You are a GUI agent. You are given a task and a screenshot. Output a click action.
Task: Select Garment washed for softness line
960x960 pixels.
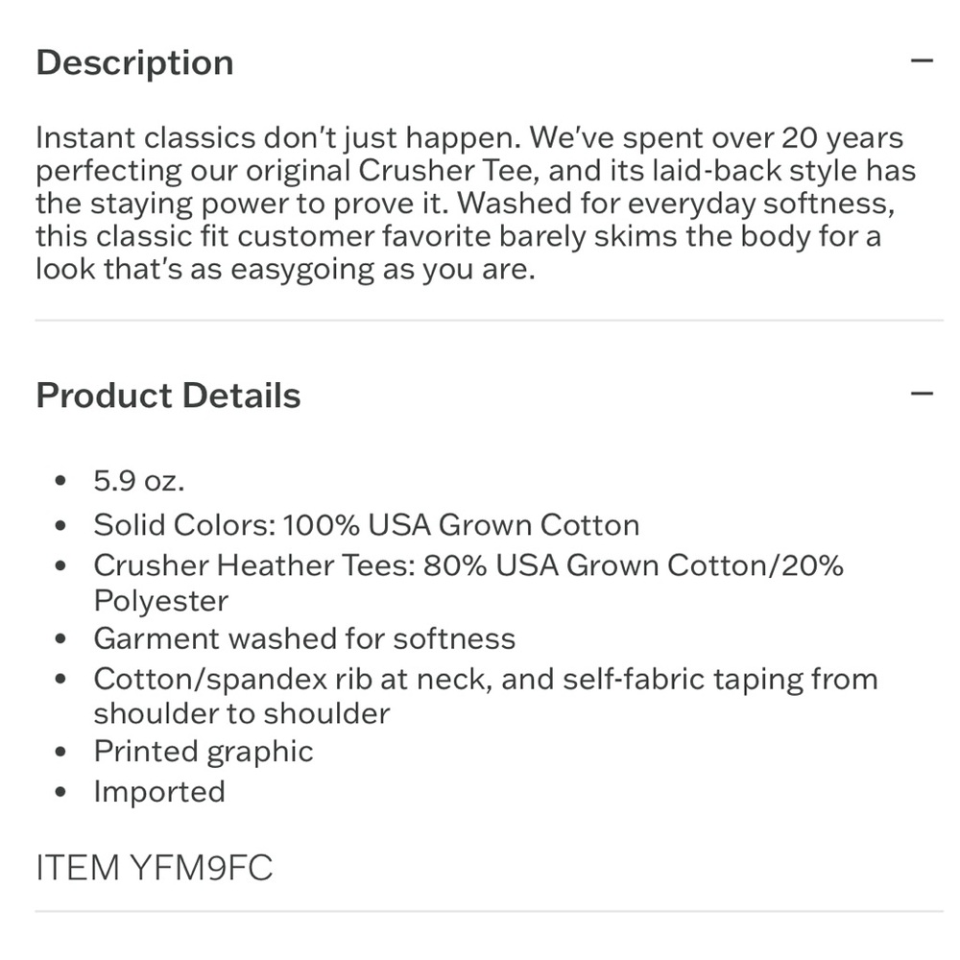pyautogui.click(x=304, y=639)
